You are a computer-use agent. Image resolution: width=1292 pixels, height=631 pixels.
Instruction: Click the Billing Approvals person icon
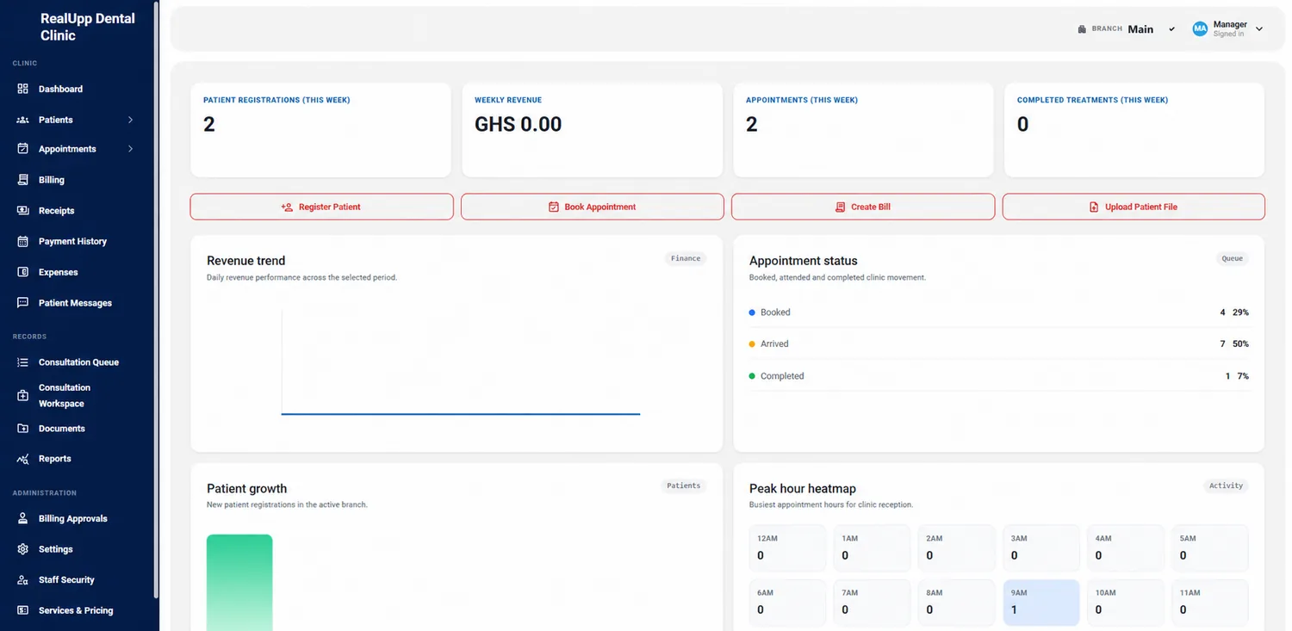[x=23, y=519]
